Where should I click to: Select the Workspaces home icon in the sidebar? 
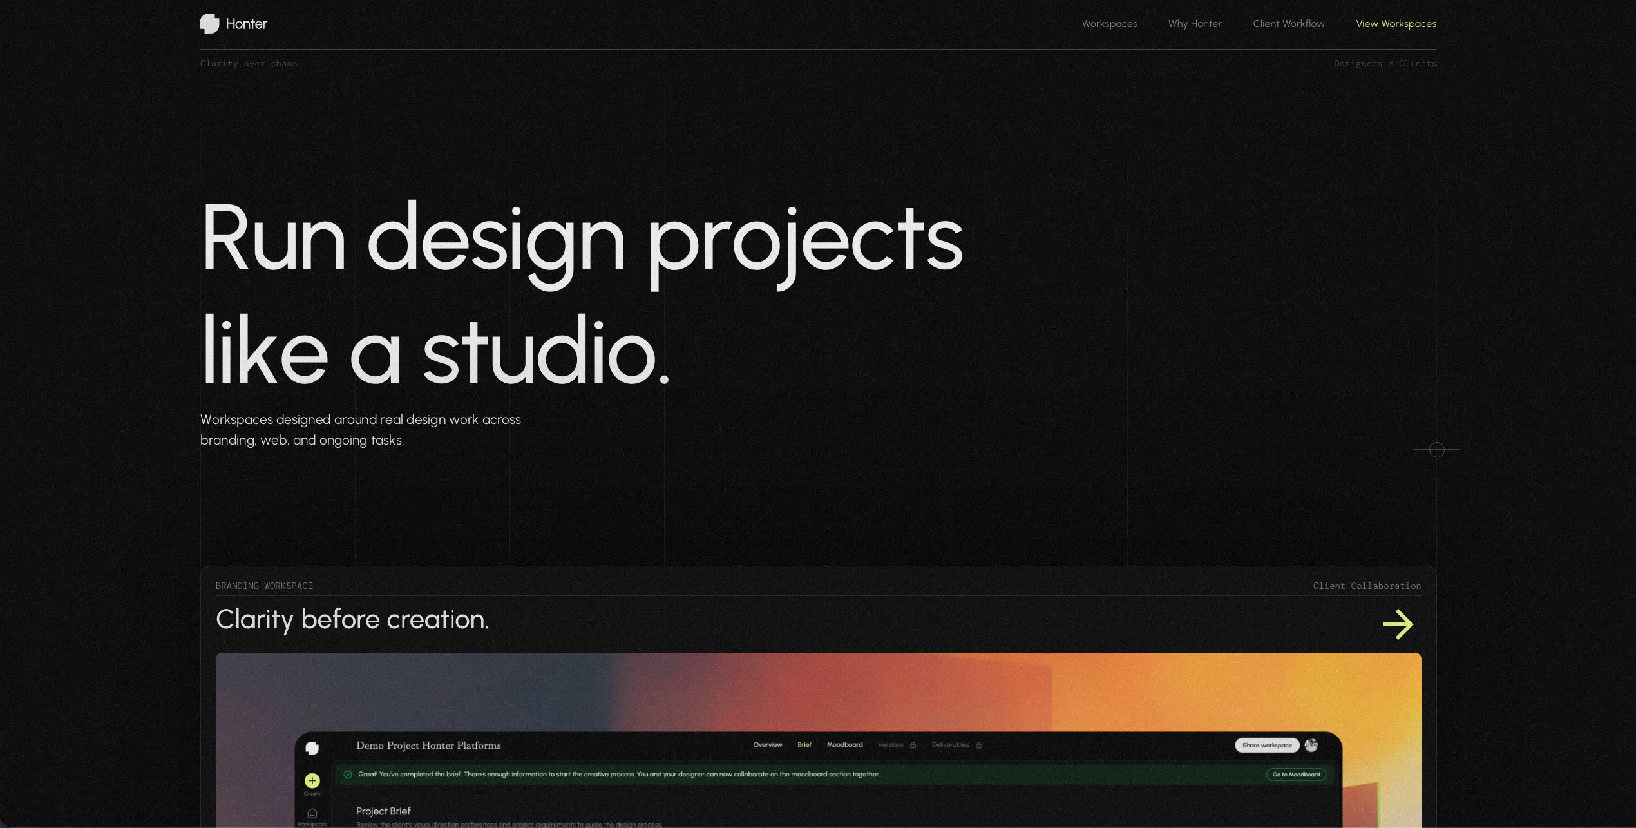click(312, 813)
